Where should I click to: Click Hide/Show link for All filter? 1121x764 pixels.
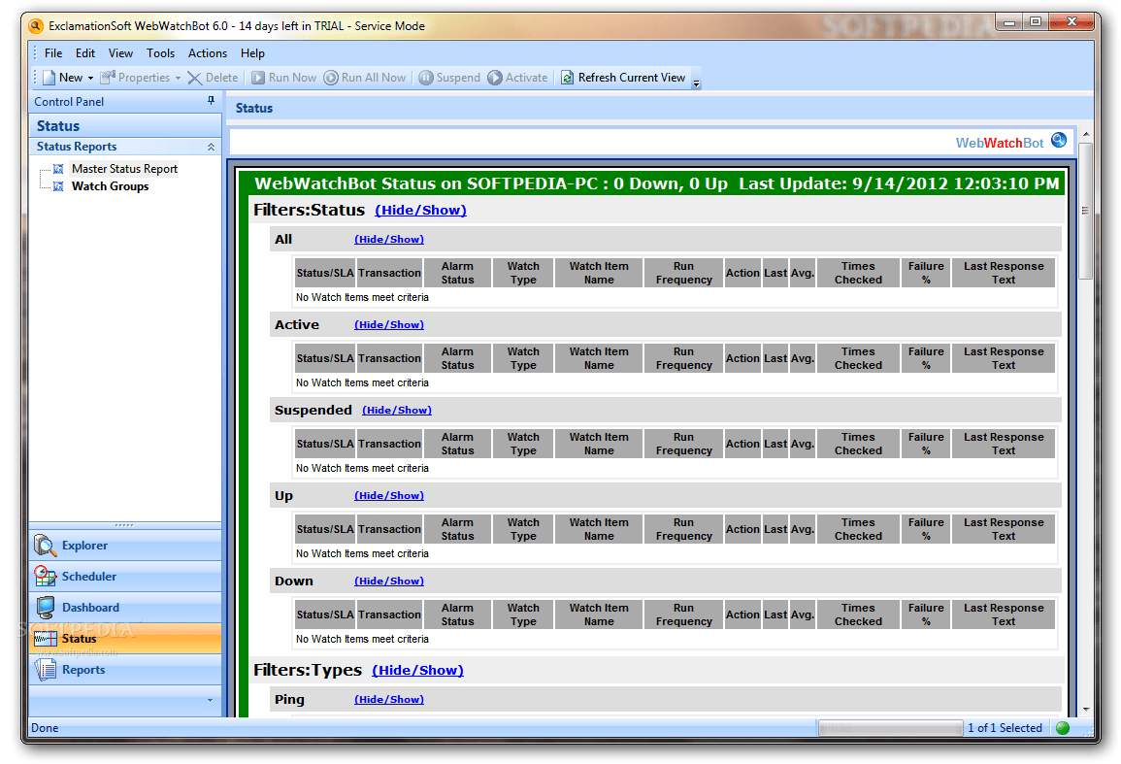pyautogui.click(x=389, y=240)
